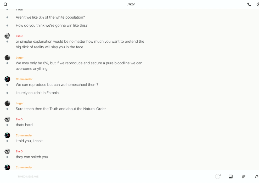Viewport: 259px width, 183px height.
Task: Click Commander username above 'I told you, I can't.'
Action: point(24,135)
